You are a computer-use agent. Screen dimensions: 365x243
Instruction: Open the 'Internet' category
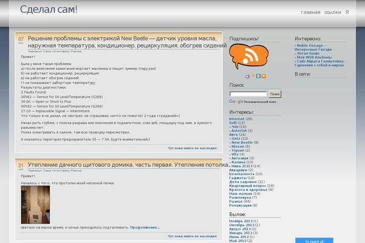point(237,119)
